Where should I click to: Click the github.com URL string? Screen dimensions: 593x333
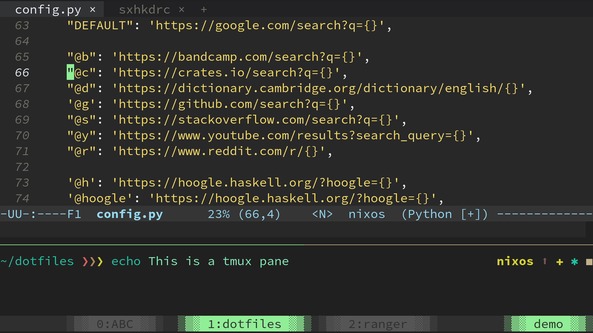pos(230,104)
